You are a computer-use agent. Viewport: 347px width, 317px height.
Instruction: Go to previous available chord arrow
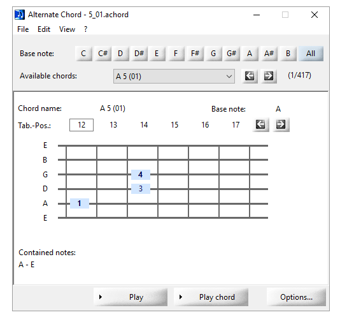[250, 76]
